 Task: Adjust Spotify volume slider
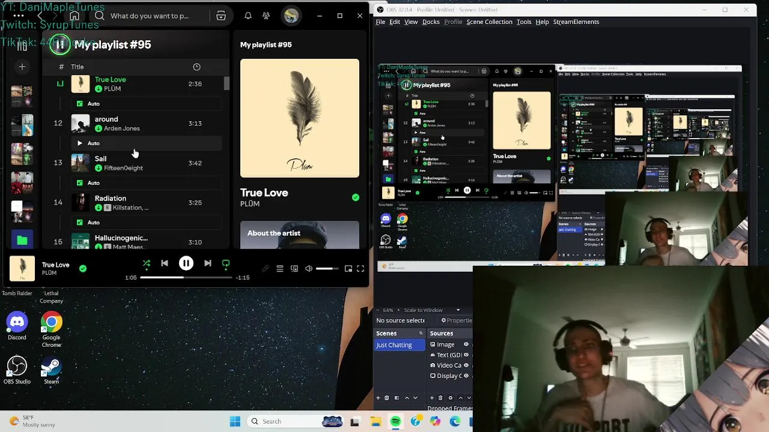click(x=327, y=269)
